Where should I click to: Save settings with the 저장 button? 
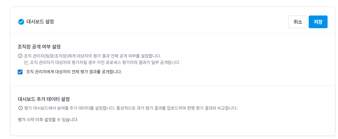(318, 22)
